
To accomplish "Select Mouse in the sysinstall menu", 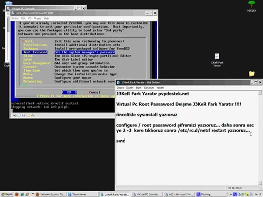I will (28, 78).
